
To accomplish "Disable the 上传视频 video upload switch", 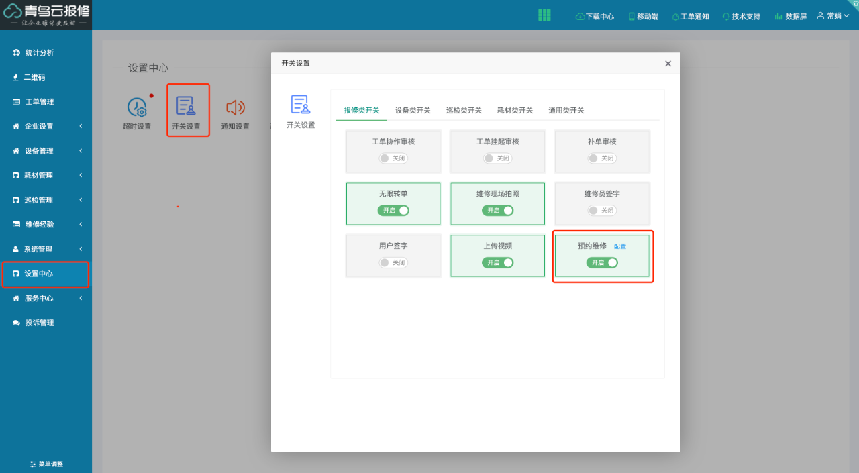I will (497, 262).
